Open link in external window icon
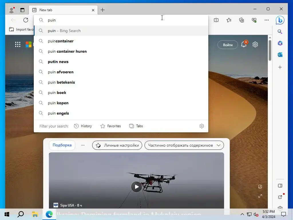 point(280,197)
